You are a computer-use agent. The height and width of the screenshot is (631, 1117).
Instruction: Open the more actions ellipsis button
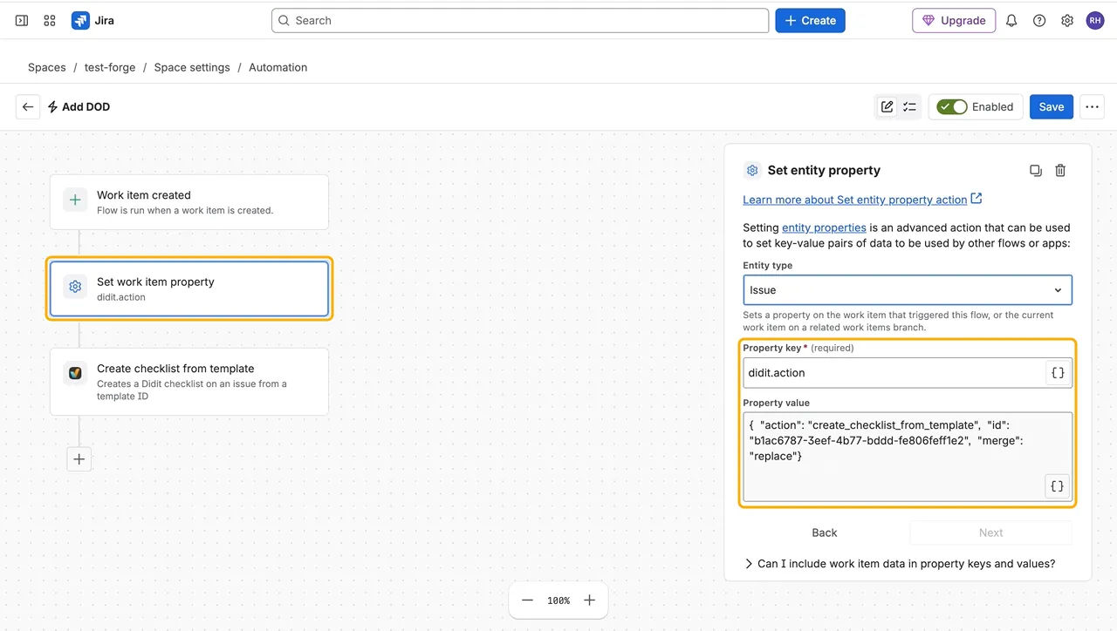coord(1092,106)
